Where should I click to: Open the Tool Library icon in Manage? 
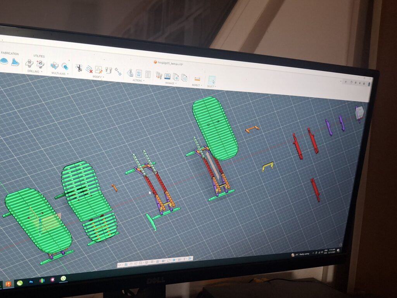point(159,75)
